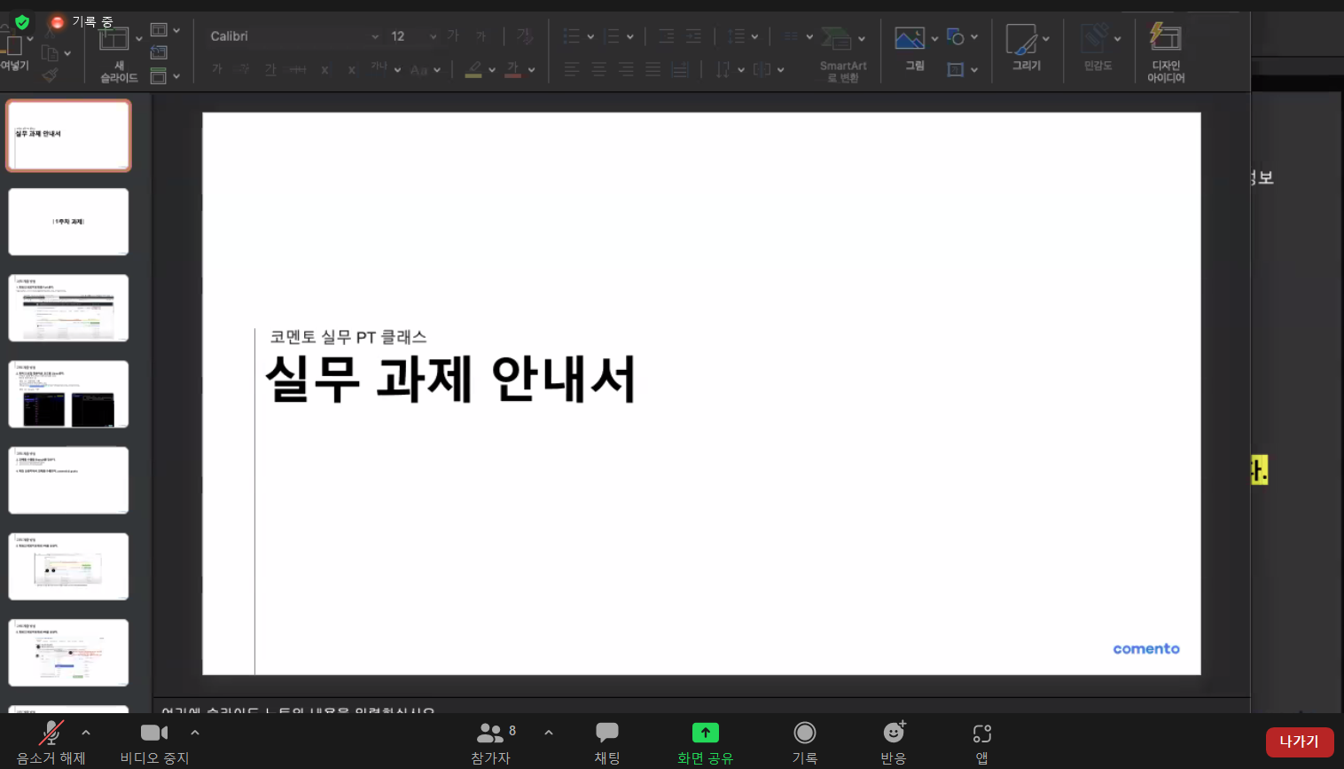
Task: Click Convert to SmartArt button
Action: (x=843, y=55)
